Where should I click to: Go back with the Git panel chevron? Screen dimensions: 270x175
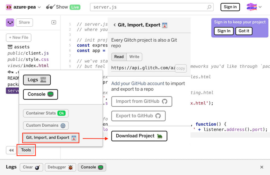pos(114,25)
